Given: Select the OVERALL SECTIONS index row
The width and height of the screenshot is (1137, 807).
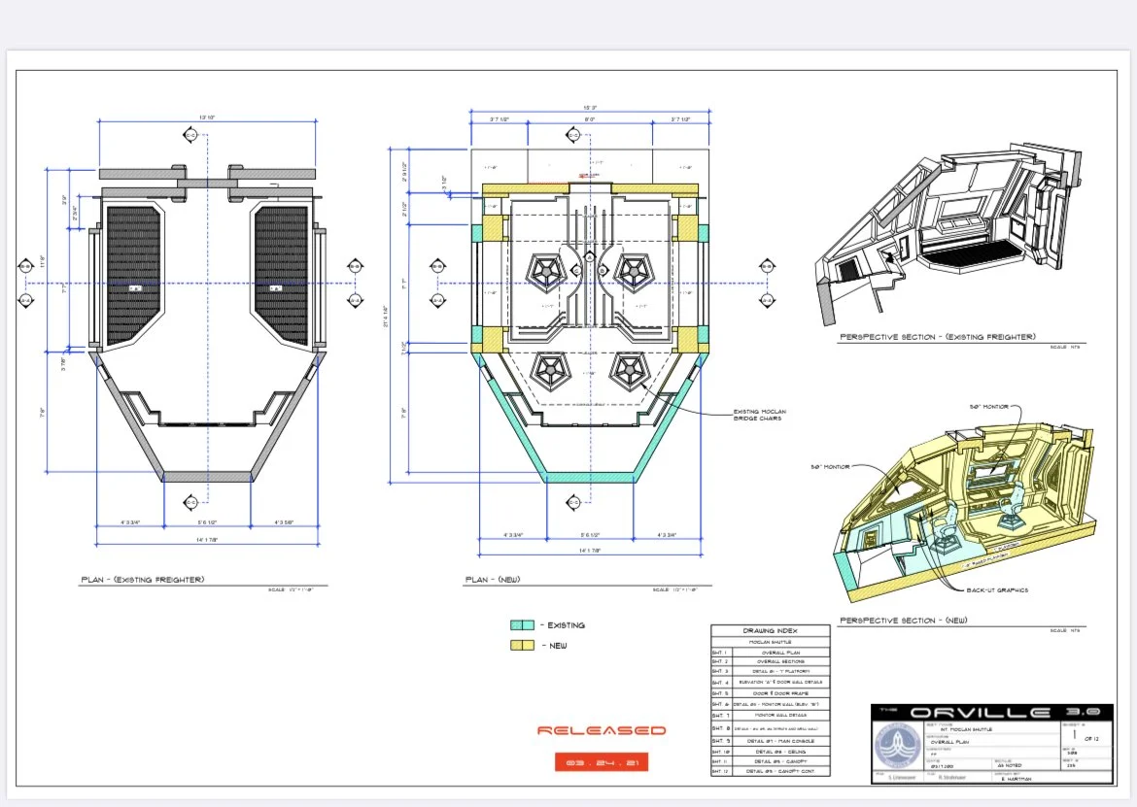Looking at the screenshot, I should [770, 661].
